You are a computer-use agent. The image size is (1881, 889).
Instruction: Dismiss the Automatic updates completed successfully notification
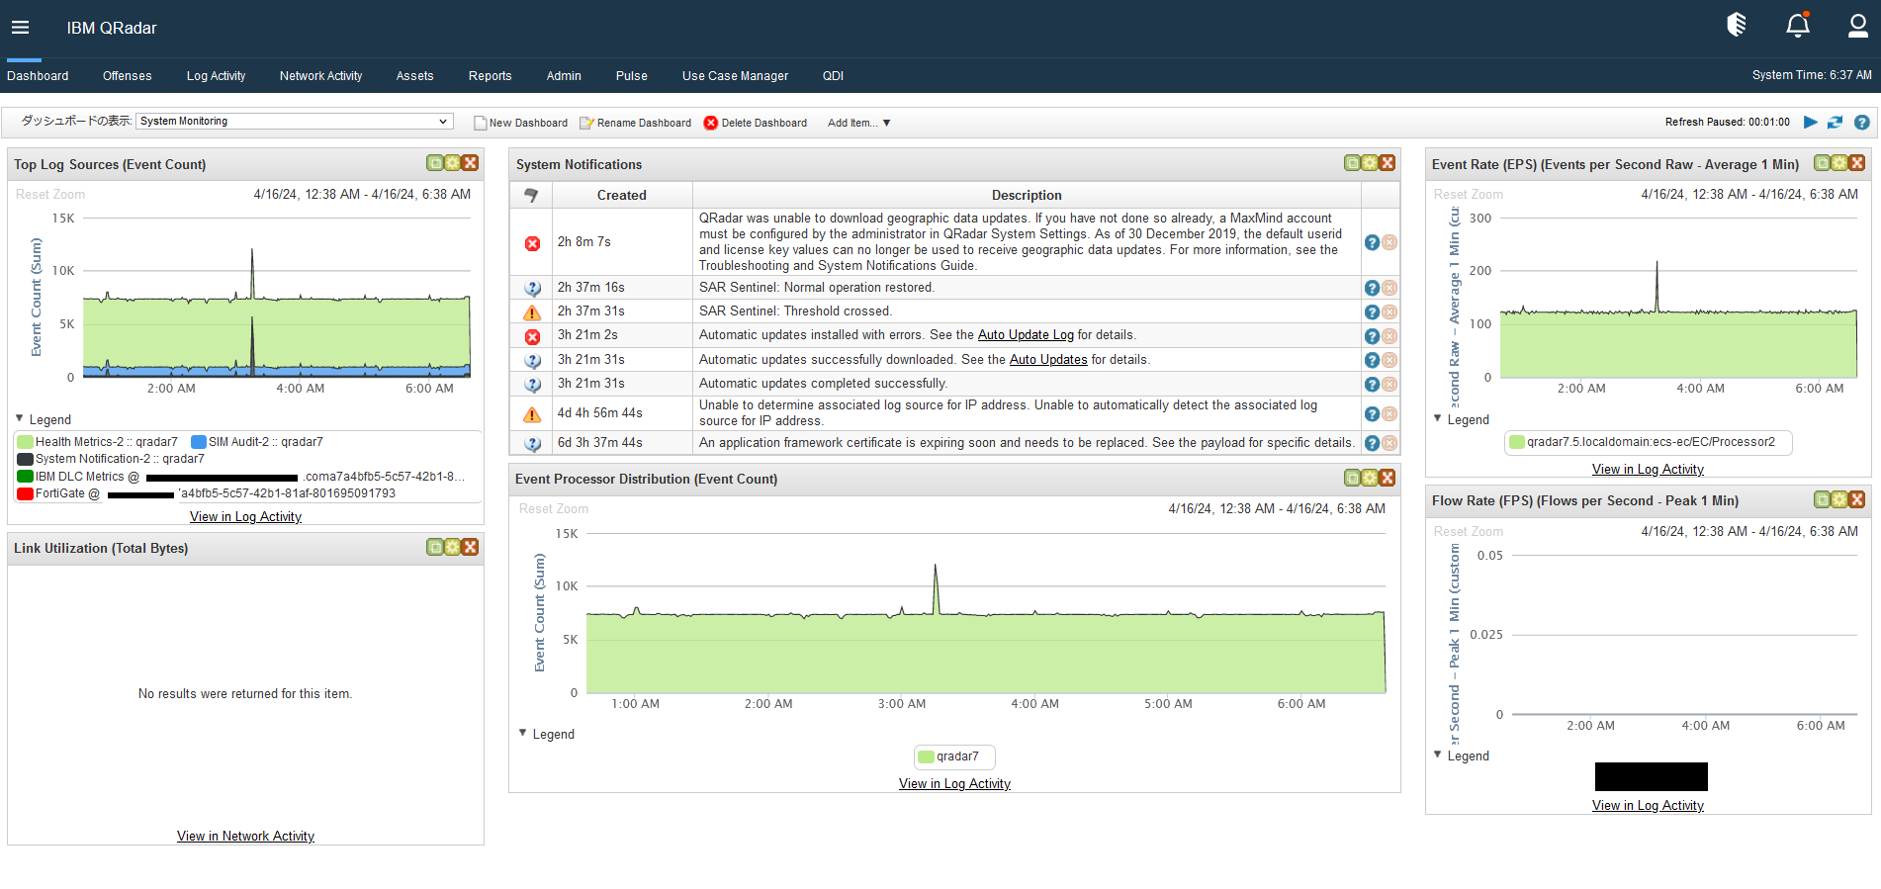pyautogui.click(x=1389, y=385)
